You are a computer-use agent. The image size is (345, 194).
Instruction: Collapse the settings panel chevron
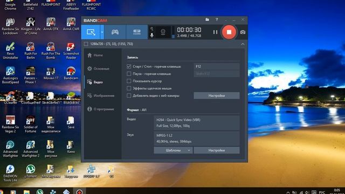pyautogui.click(x=243, y=44)
